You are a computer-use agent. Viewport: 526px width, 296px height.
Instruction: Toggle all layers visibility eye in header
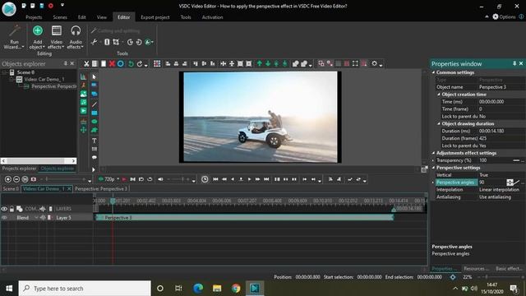pyautogui.click(x=4, y=209)
